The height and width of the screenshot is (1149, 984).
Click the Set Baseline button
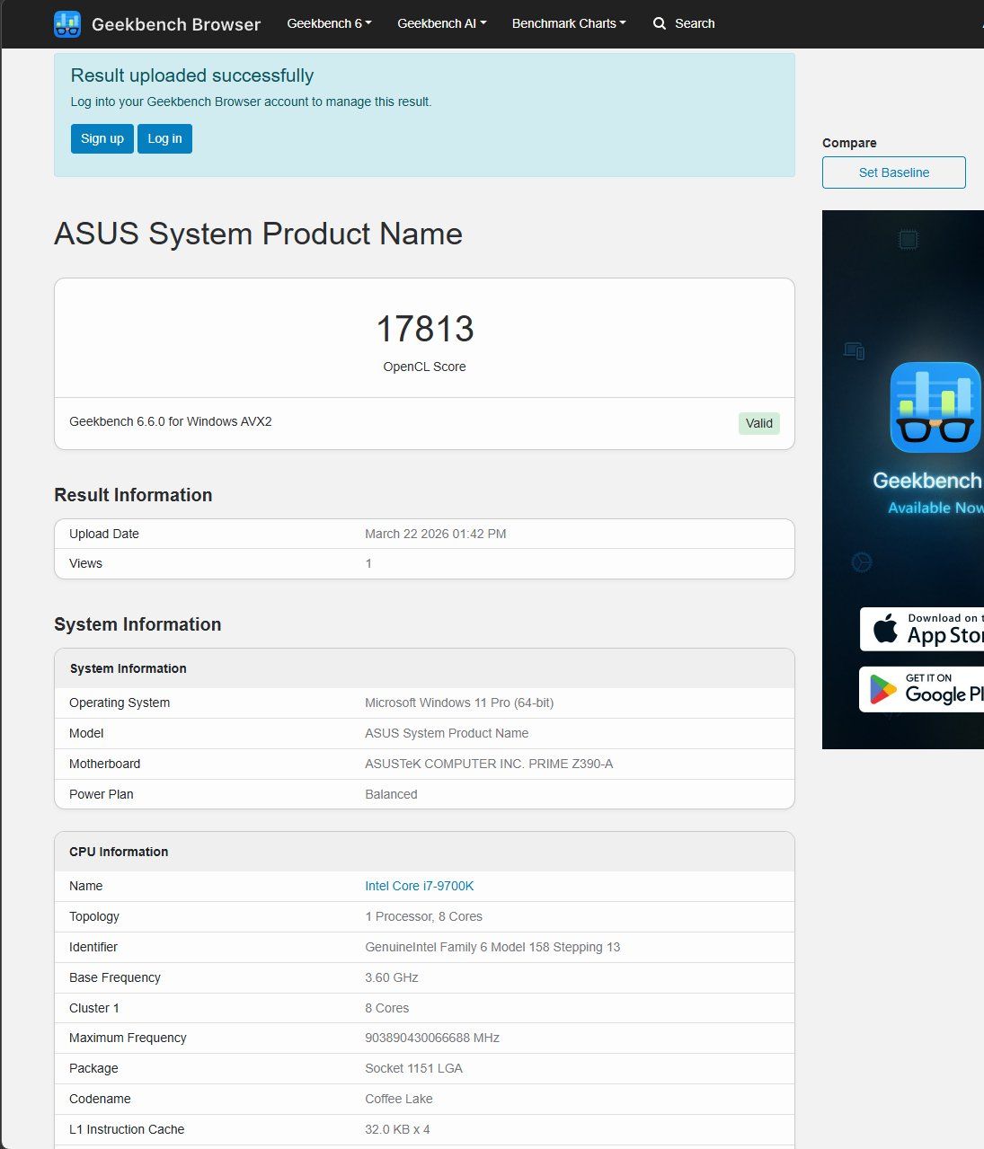(x=894, y=172)
